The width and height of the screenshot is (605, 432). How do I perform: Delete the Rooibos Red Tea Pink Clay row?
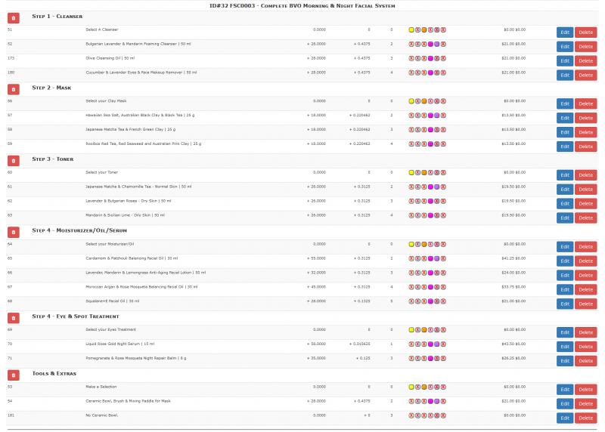coord(585,147)
